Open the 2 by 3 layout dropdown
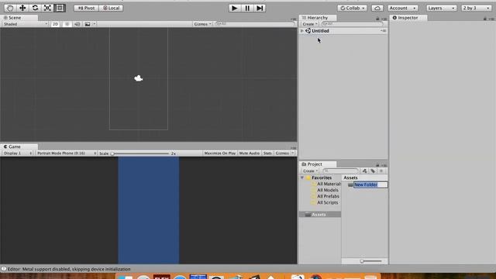 [476, 8]
